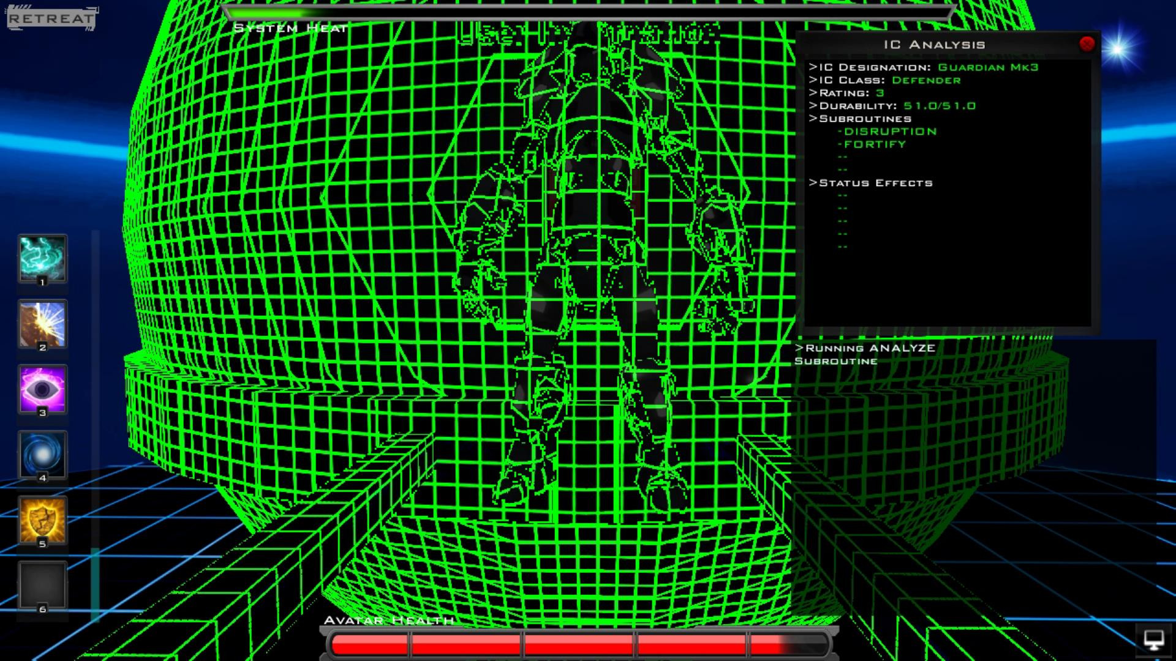Screen dimensions: 1176x661
Task: Click the Guardian Mk3 designation text
Action: (x=988, y=67)
